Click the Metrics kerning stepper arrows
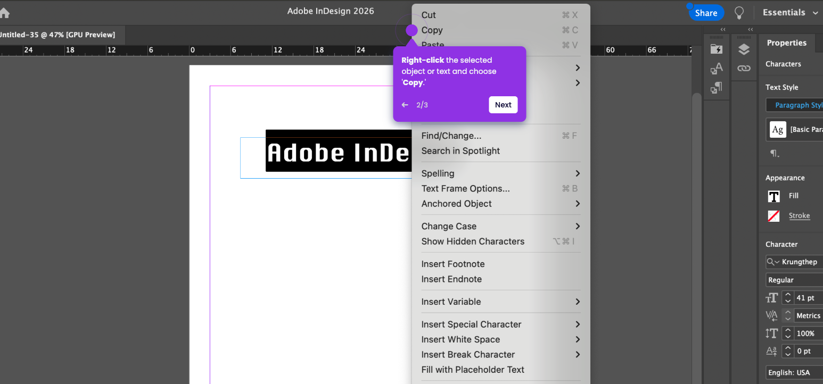Screen dimensions: 823x384 [788, 315]
